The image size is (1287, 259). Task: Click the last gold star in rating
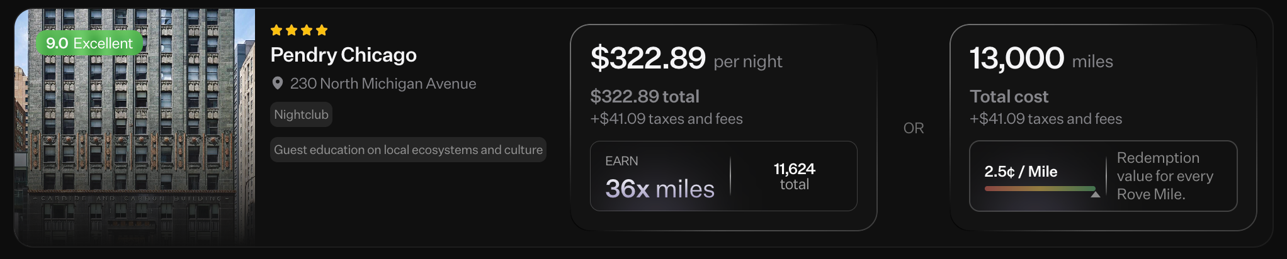click(x=322, y=30)
